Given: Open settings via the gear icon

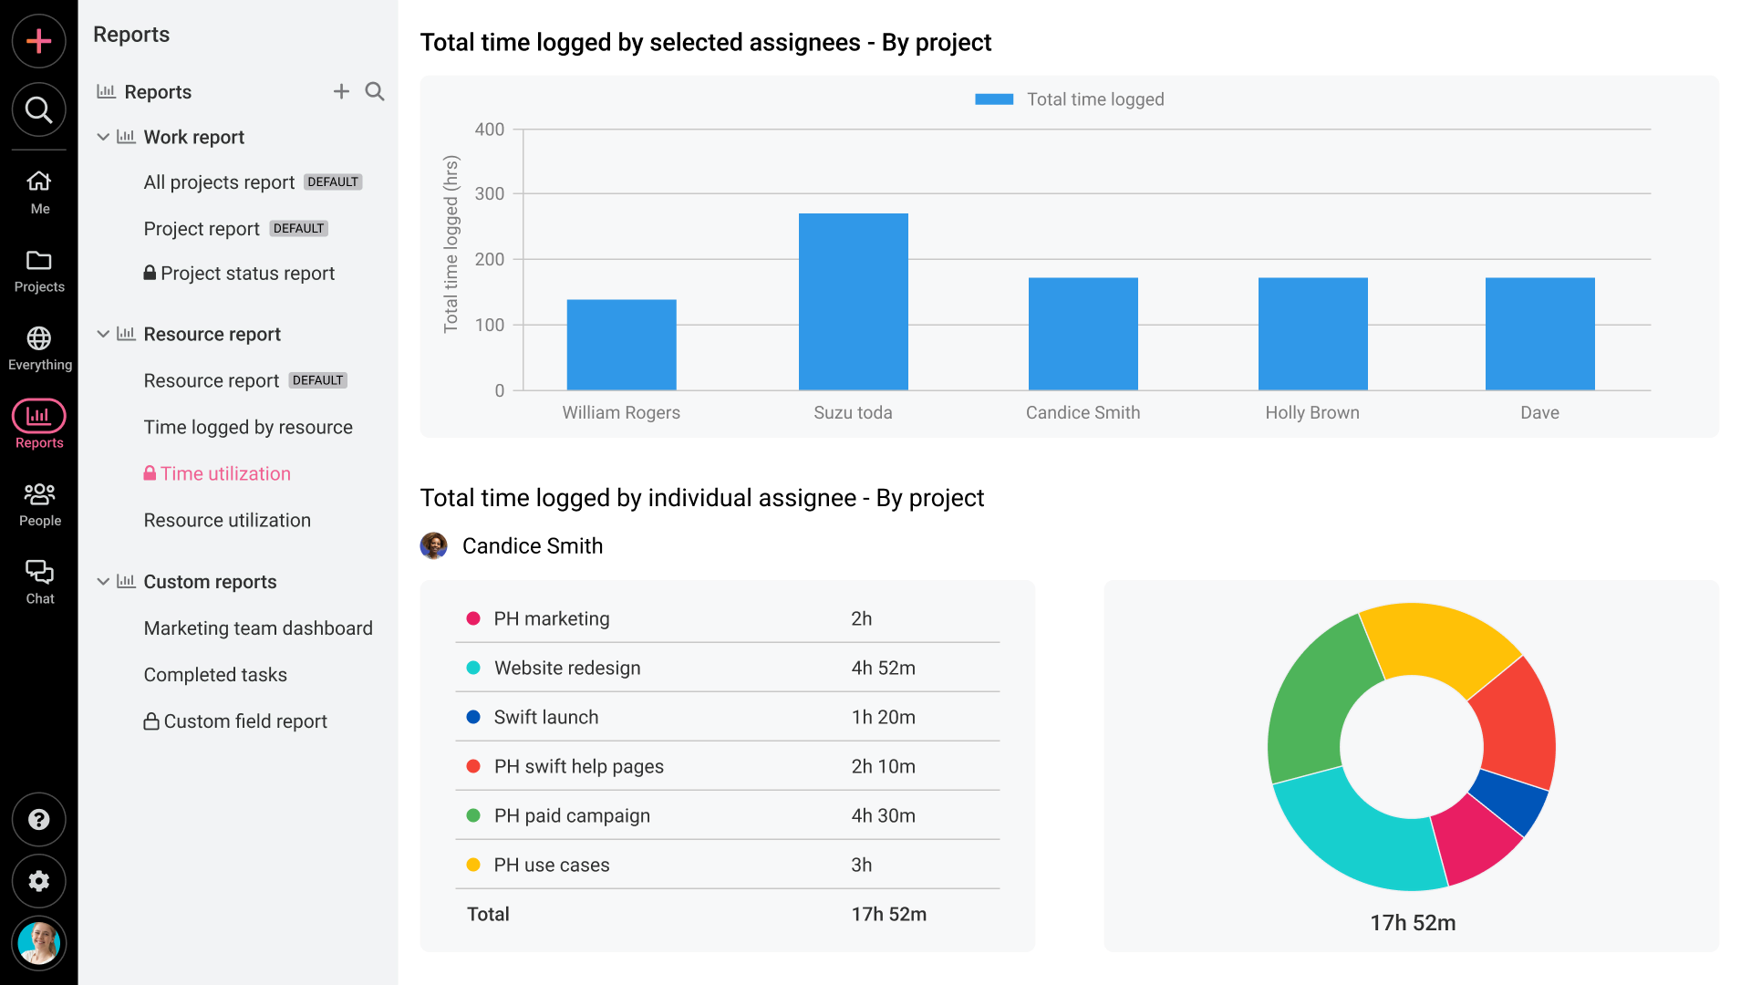Looking at the screenshot, I should pos(38,881).
